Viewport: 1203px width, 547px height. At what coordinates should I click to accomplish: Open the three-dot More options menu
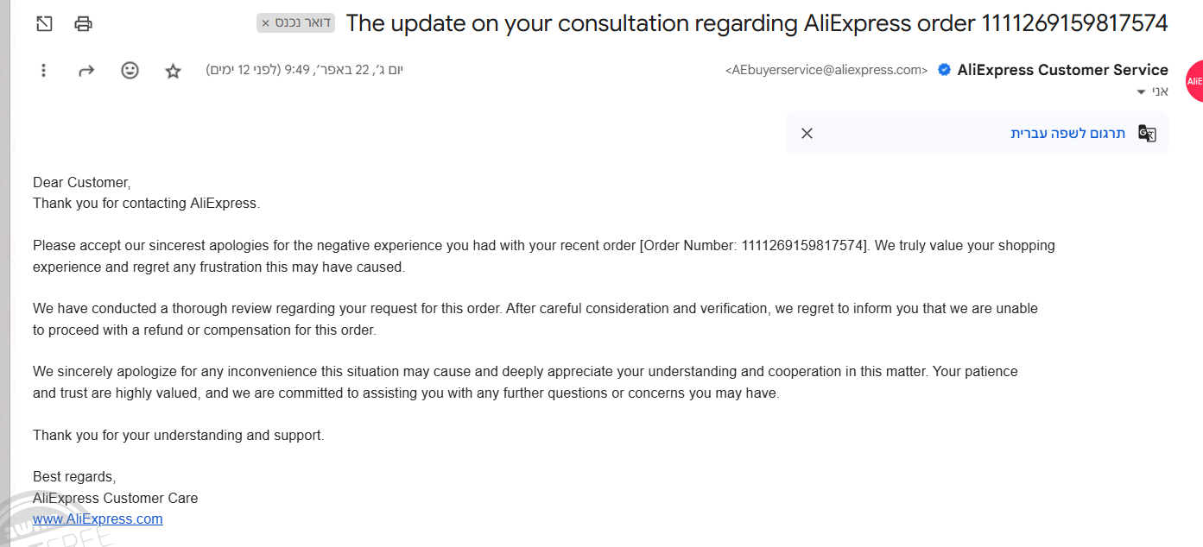tap(44, 71)
